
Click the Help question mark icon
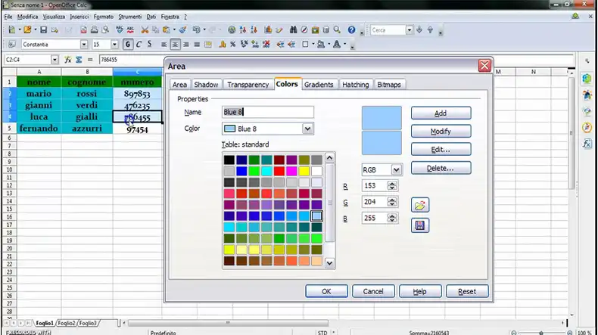(x=351, y=29)
